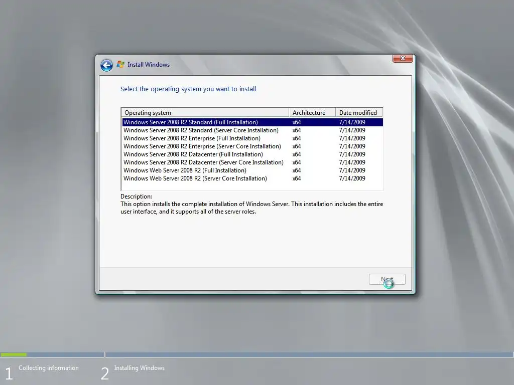
Task: Sort by the Architecture column header
Action: pyautogui.click(x=312, y=113)
